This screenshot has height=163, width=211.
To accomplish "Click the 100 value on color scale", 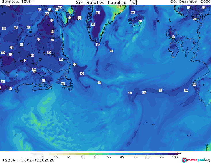I will (175, 157).
